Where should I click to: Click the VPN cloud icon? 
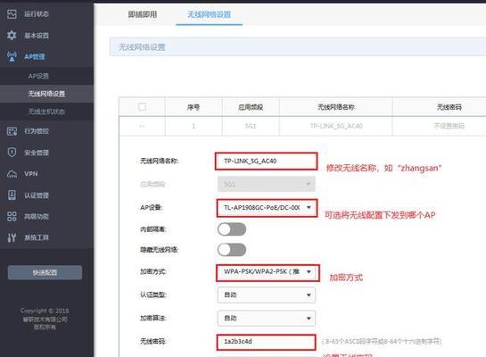coord(12,174)
